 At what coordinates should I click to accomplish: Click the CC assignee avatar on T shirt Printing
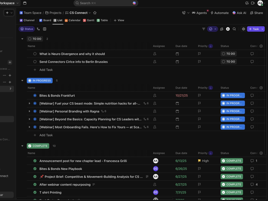155,192
